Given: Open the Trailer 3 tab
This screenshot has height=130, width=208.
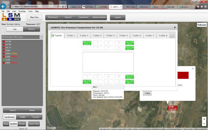Looking at the screenshot, I should (97, 35).
